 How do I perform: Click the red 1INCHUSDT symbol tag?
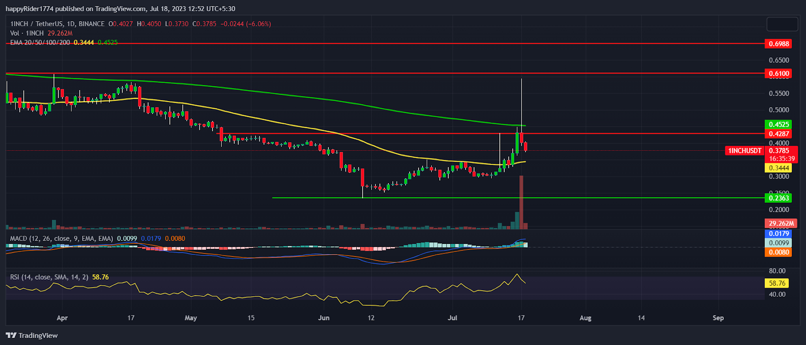coord(745,151)
